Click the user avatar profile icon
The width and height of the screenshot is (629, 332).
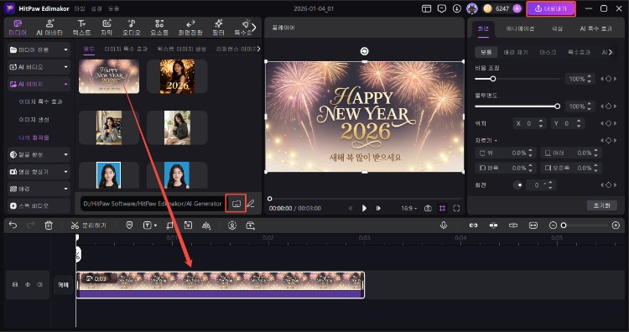tap(471, 8)
